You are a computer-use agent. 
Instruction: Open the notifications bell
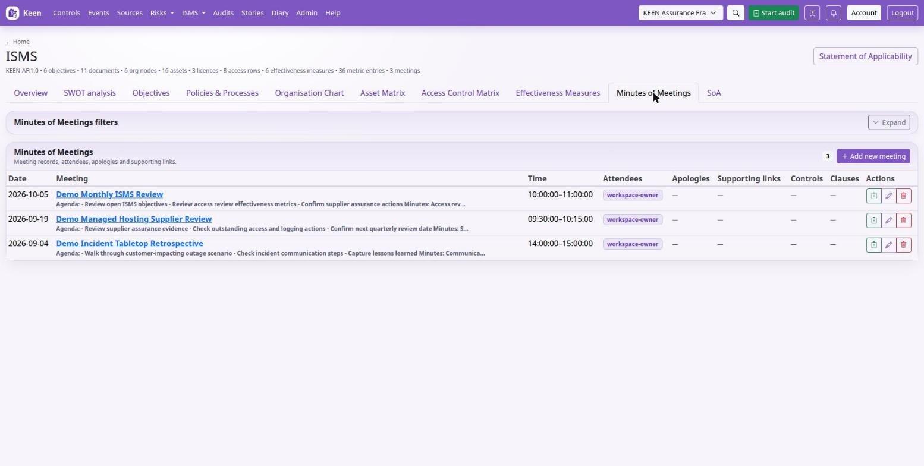click(x=834, y=13)
